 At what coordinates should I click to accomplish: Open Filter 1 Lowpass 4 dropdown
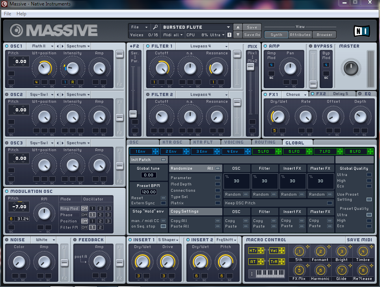tap(202, 46)
